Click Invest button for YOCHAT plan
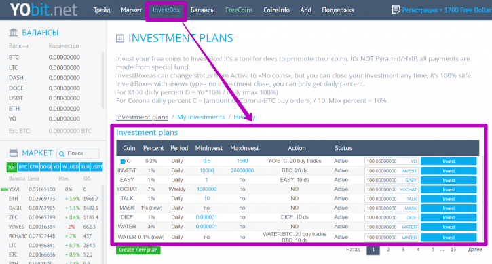492x264 pixels. click(449, 189)
